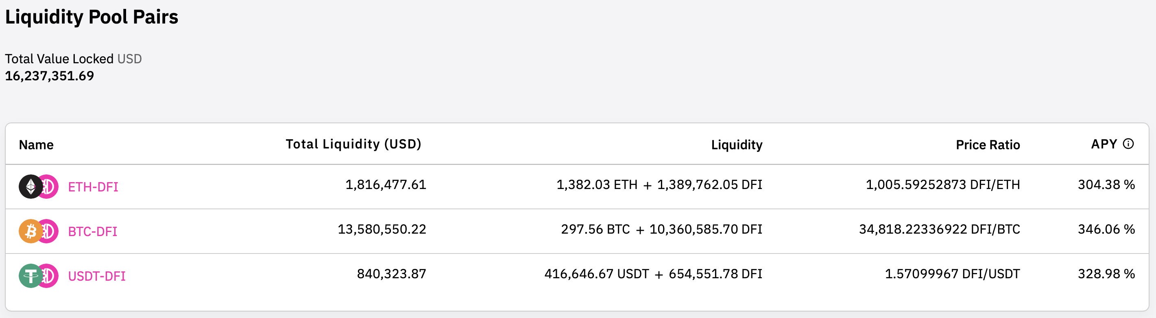Click the Price Ratio column header

click(987, 145)
